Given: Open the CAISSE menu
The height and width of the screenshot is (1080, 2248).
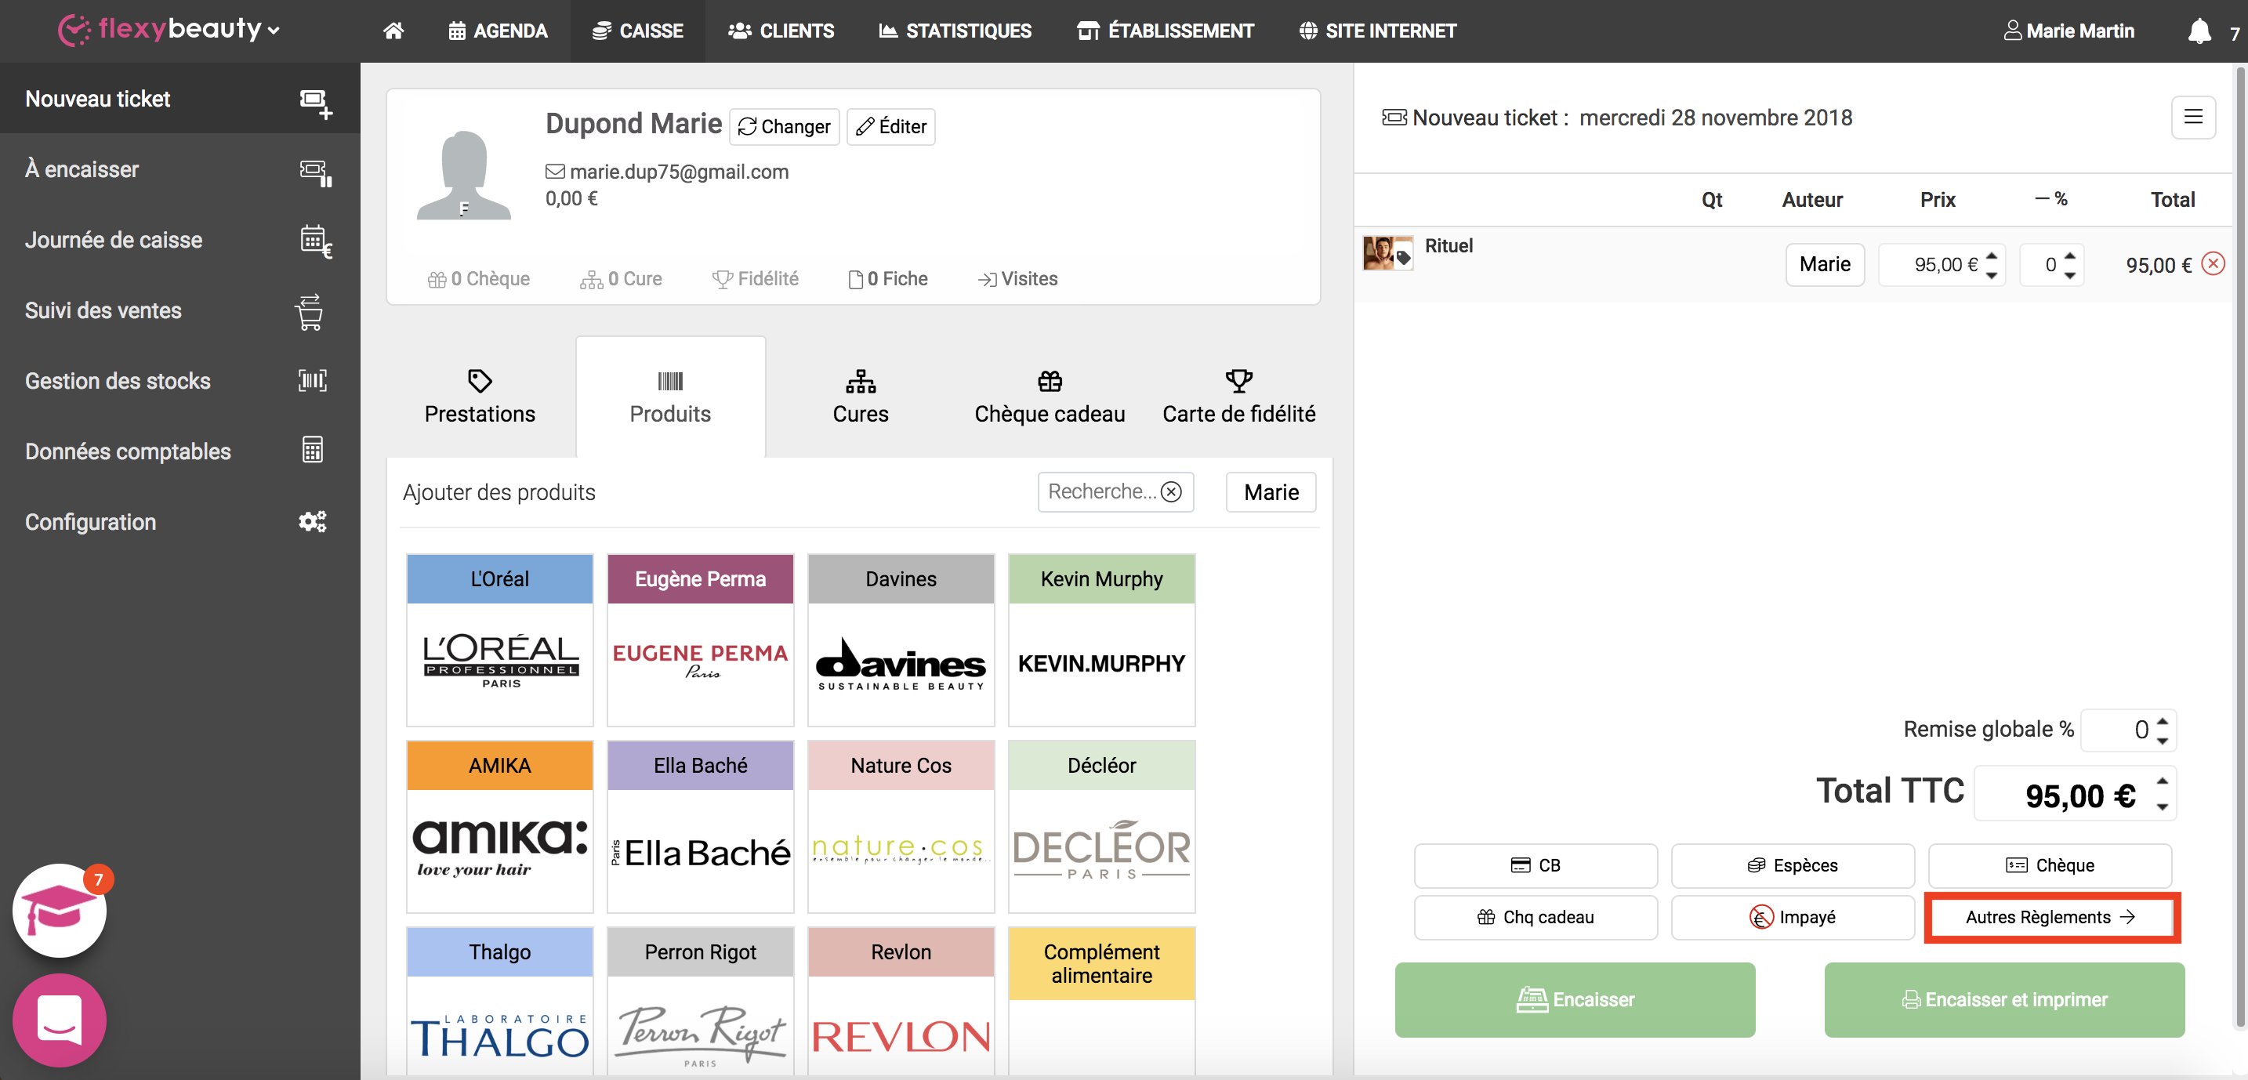Looking at the screenshot, I should 638,31.
